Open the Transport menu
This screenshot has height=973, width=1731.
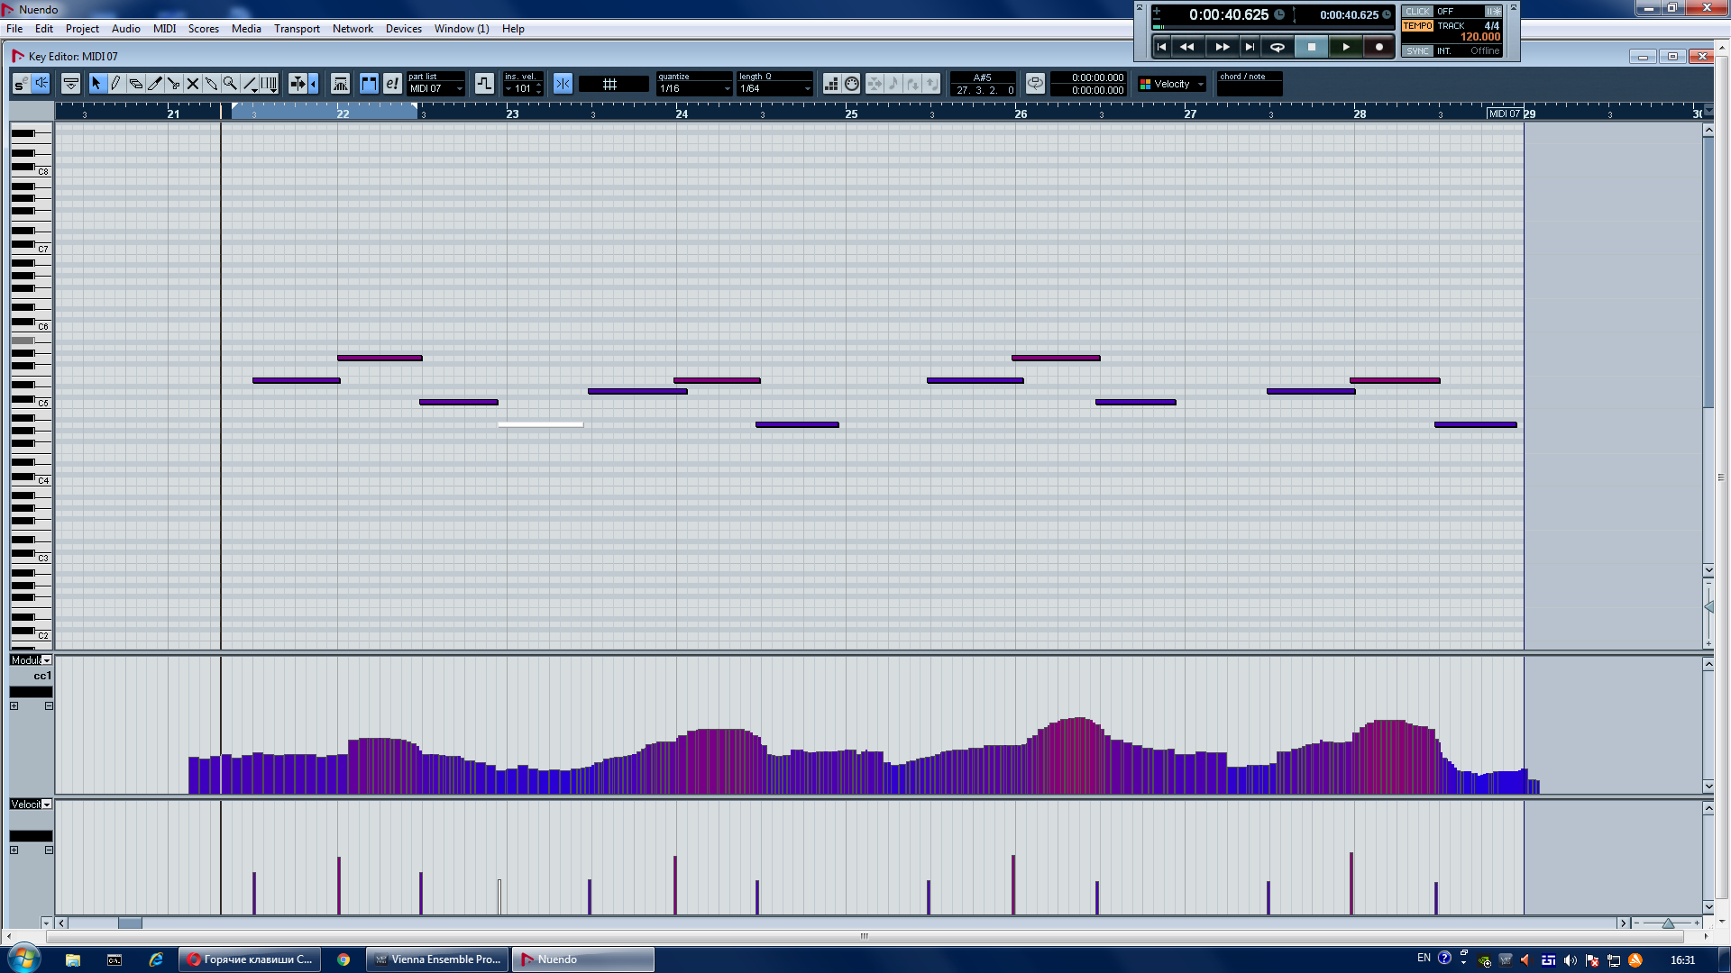pos(297,29)
